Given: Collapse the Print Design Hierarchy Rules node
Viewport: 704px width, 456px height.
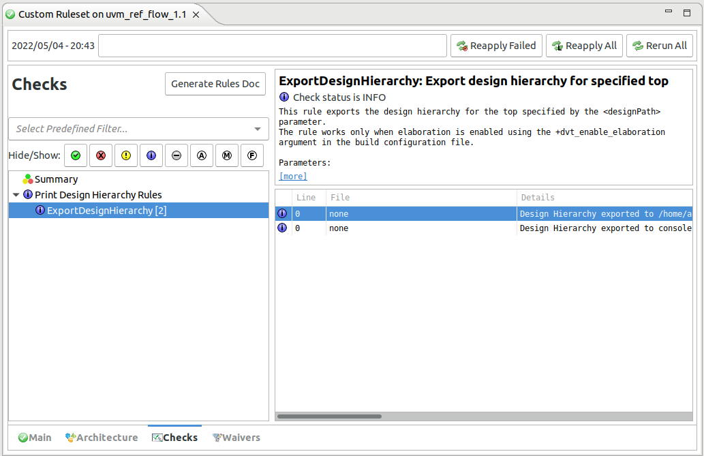Looking at the screenshot, I should point(16,194).
